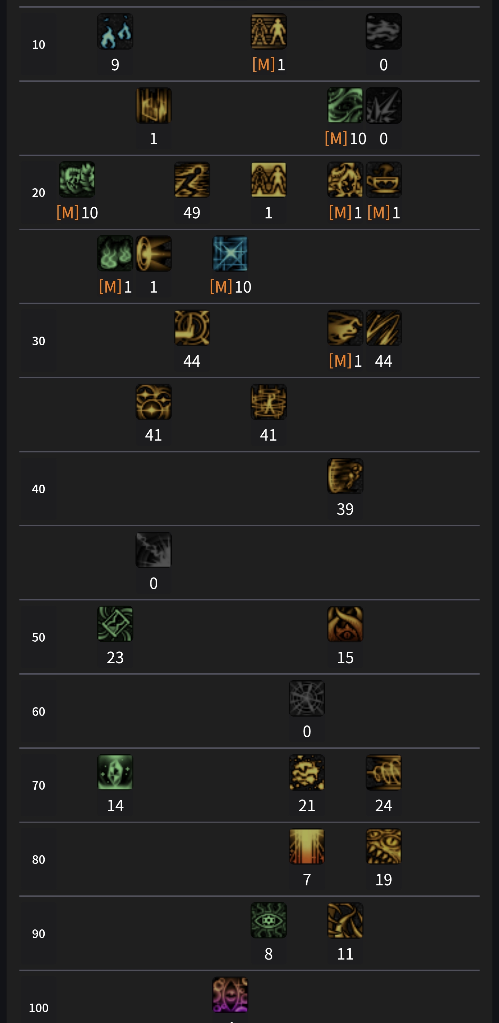Viewport: 499px width, 1023px height.
Task: Click the gray spider web skill icon
Action: [307, 698]
